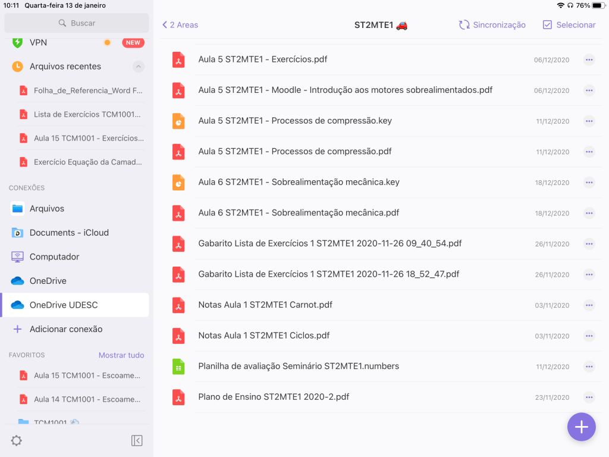Open recent file Lista de Exercícios TCM1001
The image size is (609, 457).
point(88,114)
